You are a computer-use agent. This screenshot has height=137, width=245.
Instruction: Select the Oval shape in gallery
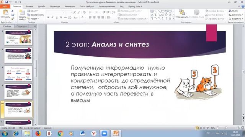tap(166, 11)
